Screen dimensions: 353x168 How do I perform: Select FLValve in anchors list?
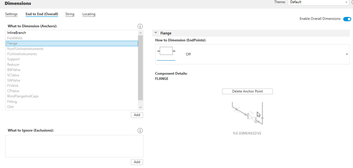click(x=72, y=86)
